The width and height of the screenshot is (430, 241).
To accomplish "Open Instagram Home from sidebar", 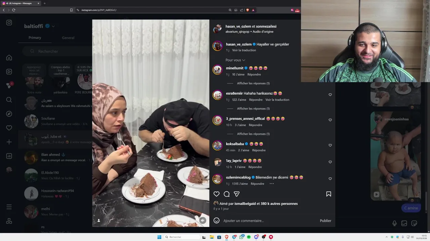I will (x=9, y=58).
